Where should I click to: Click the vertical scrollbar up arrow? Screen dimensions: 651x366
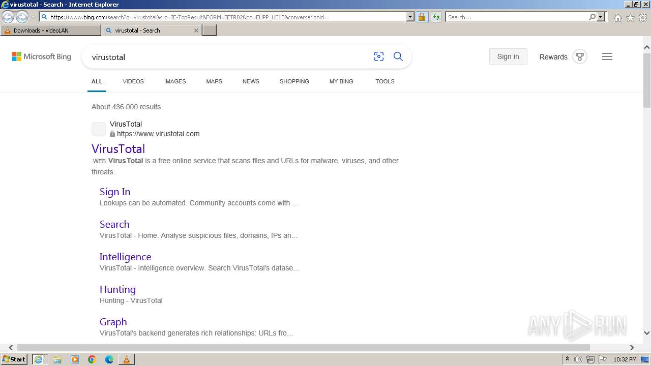tap(647, 47)
